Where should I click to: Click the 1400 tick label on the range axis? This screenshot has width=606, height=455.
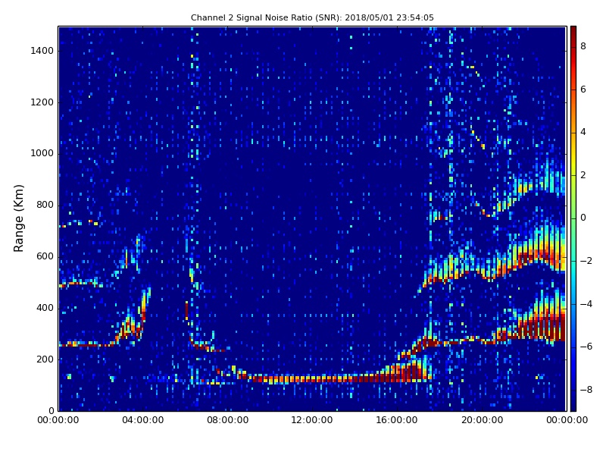42,51
